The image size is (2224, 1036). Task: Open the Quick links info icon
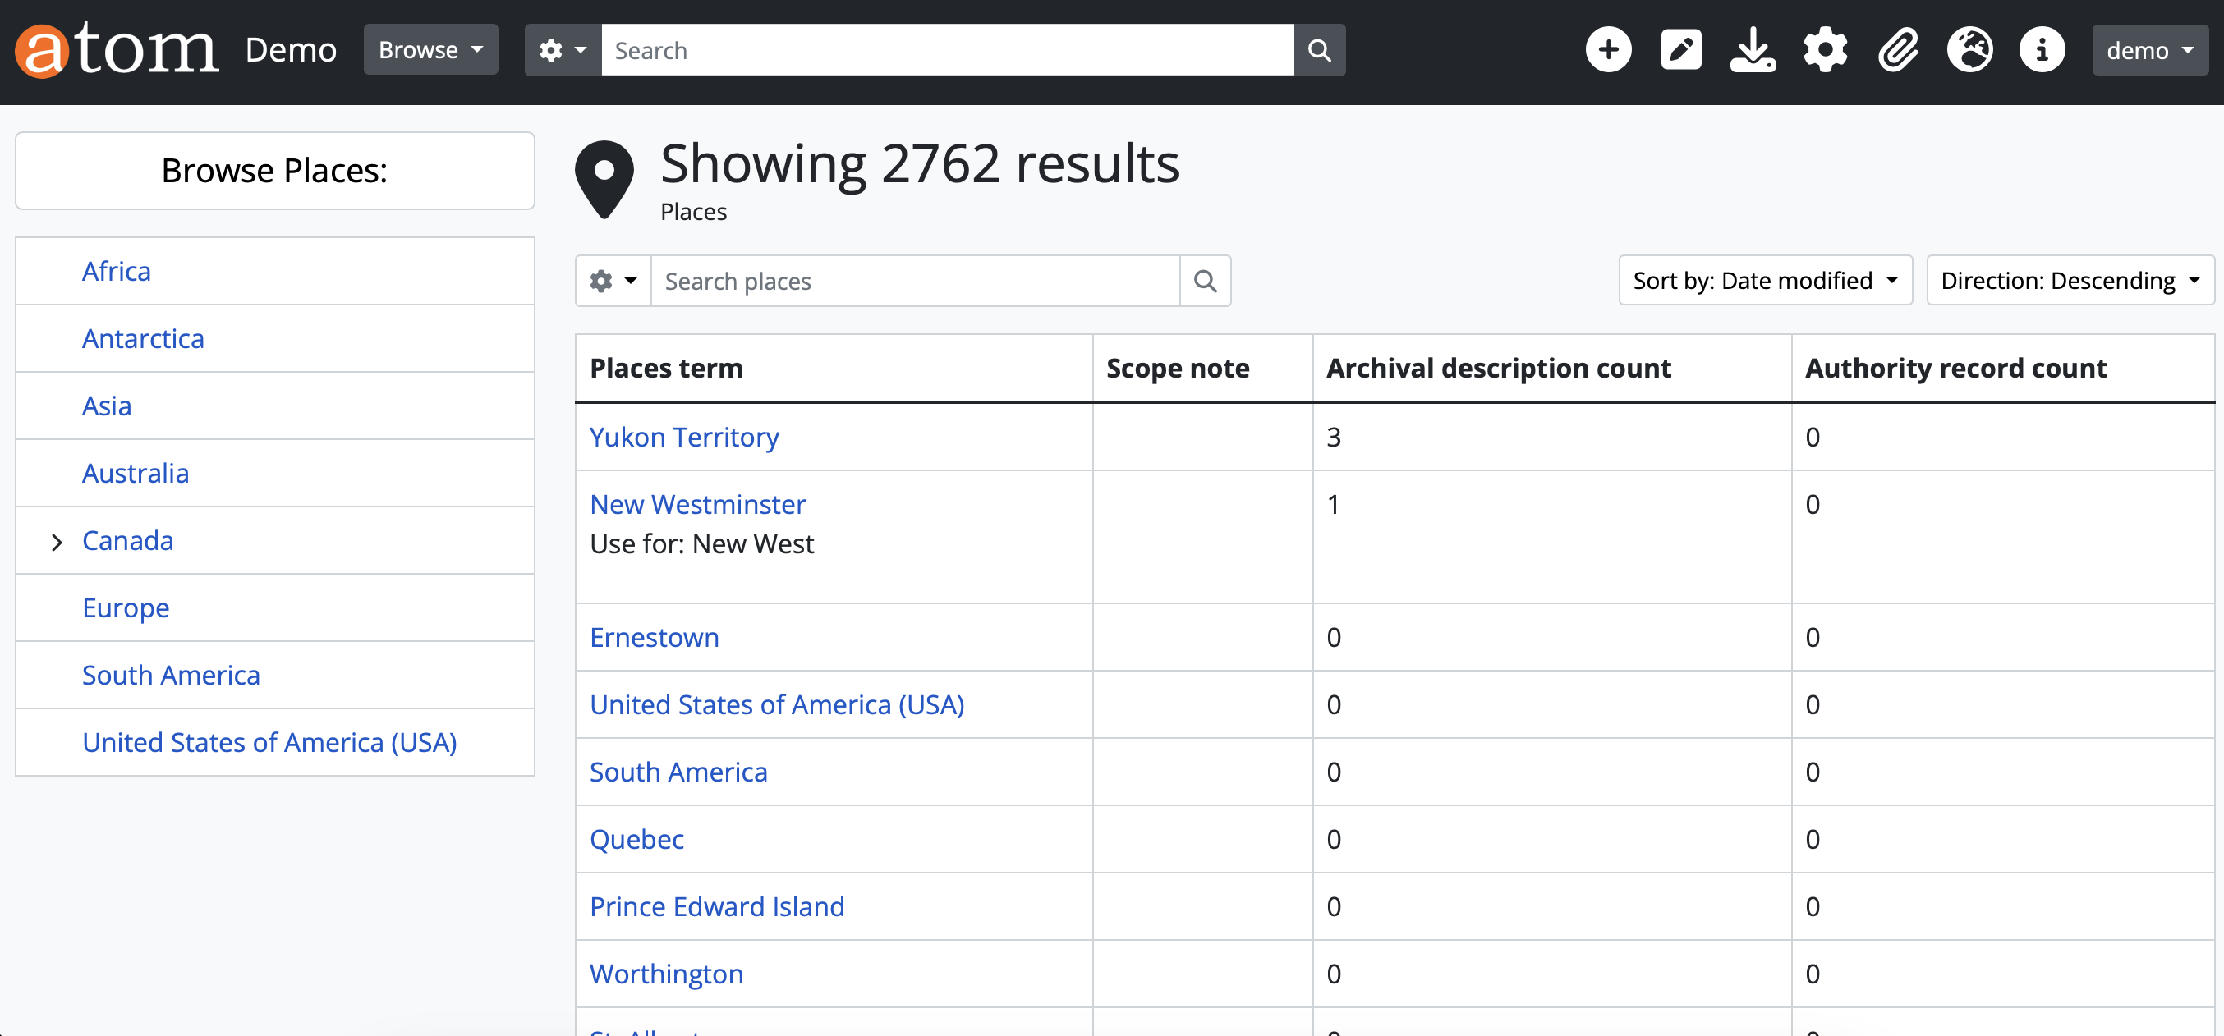[x=2042, y=50]
